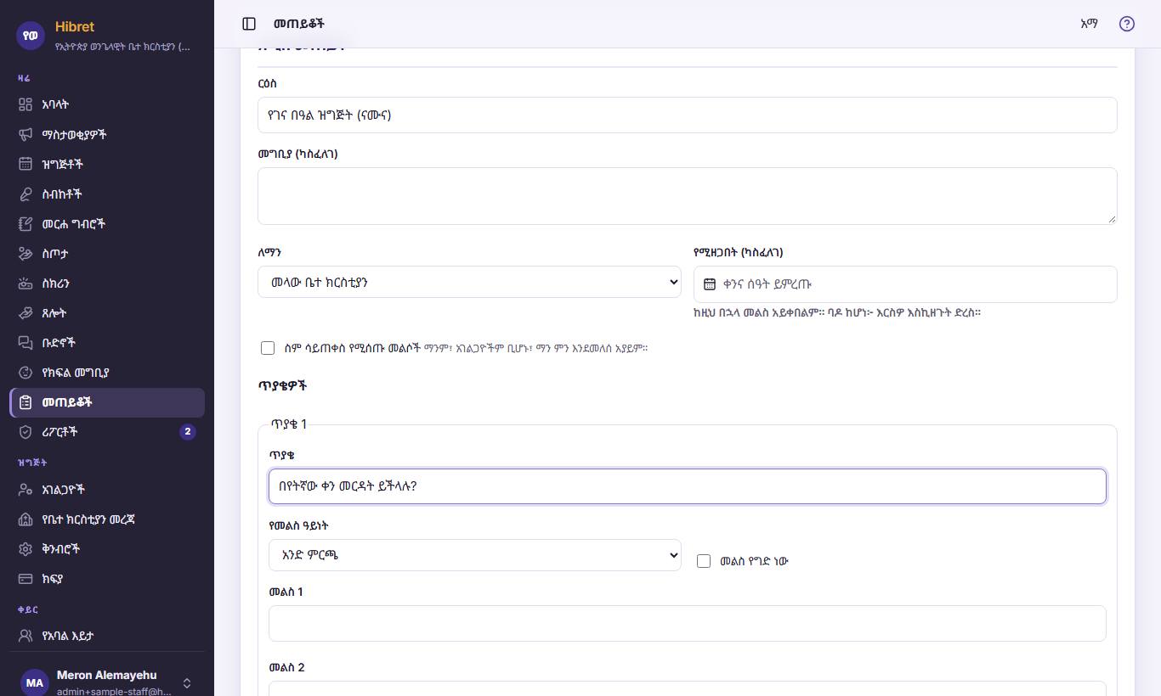Open the help question mark icon
Viewport: 1161px width, 696px height.
[x=1127, y=24]
